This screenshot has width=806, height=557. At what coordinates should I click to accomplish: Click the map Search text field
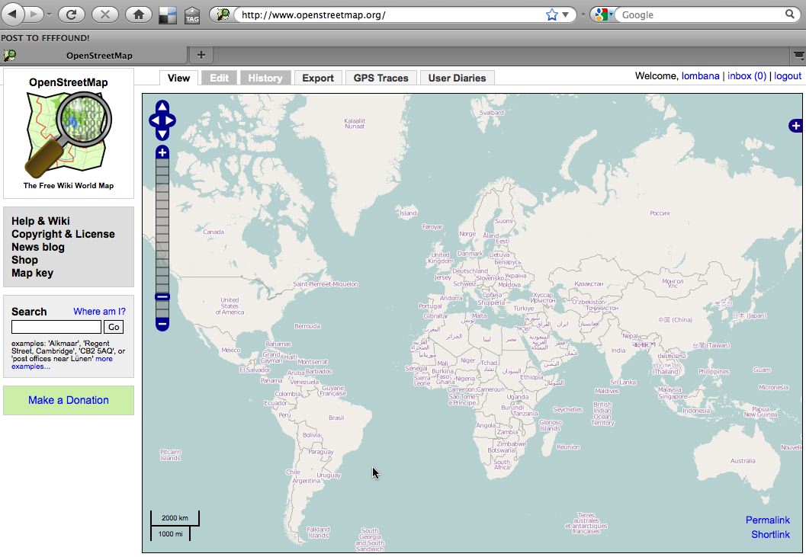tap(56, 327)
